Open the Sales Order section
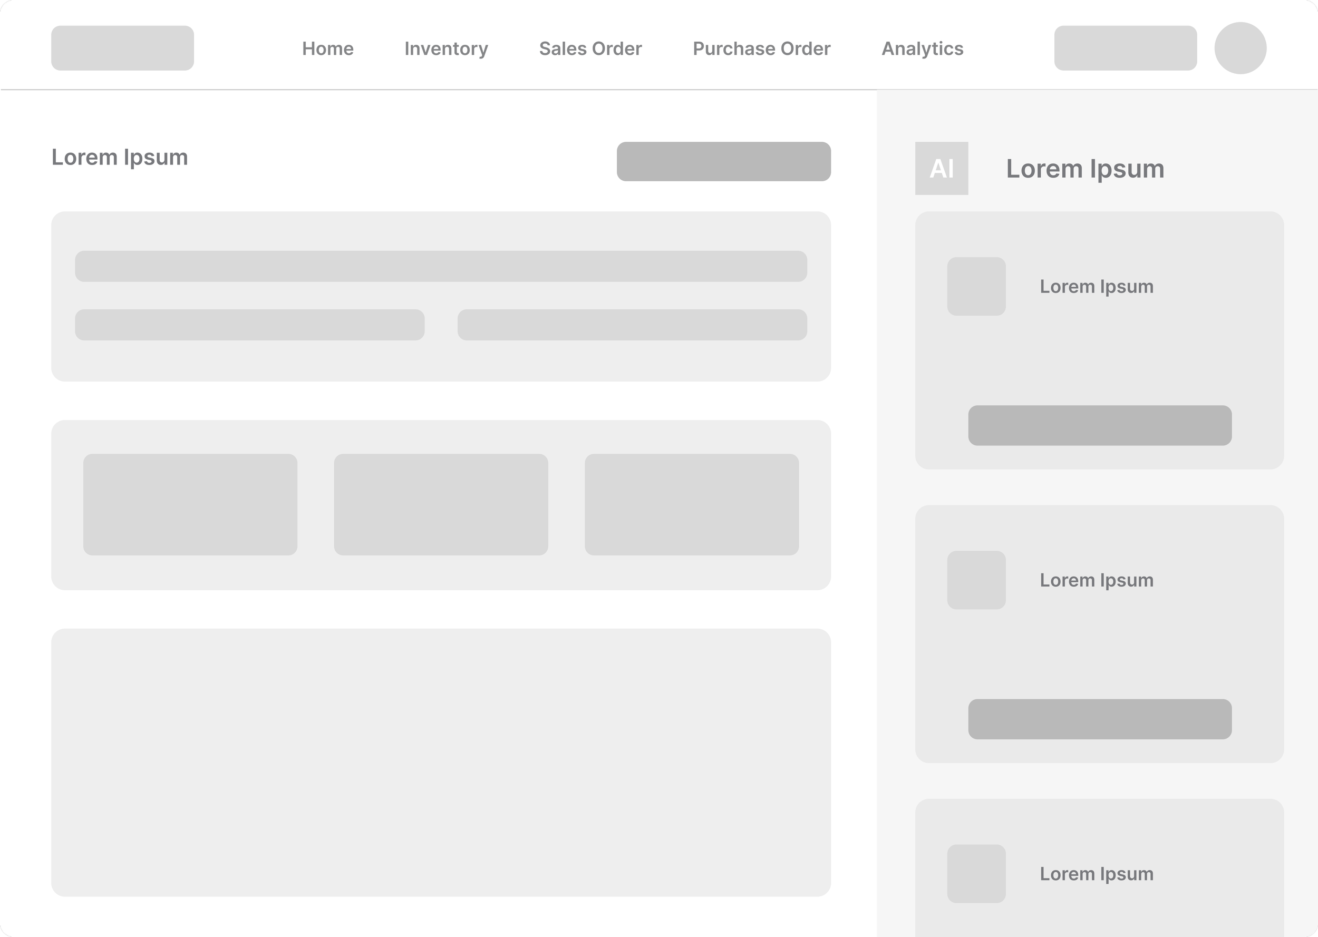 [x=590, y=48]
